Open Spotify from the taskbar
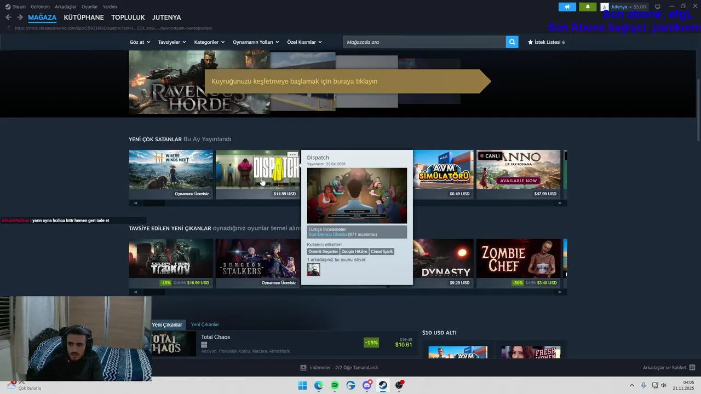The image size is (701, 394). [x=335, y=385]
